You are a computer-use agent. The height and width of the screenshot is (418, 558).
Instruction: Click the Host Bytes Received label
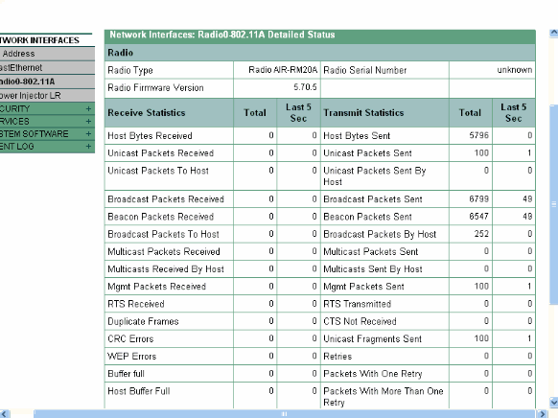pos(150,136)
